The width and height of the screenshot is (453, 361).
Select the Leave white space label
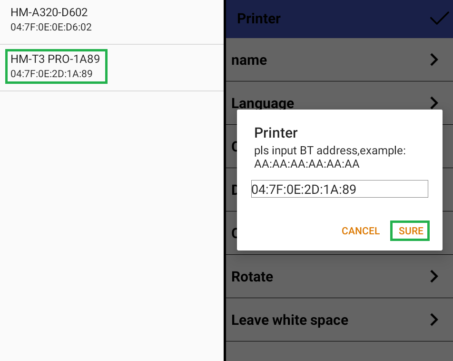[290, 320]
